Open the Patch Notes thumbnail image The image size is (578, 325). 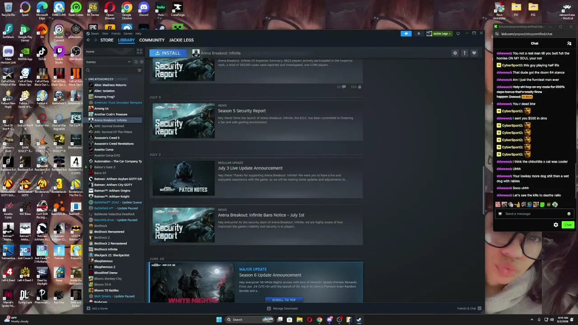point(184,179)
